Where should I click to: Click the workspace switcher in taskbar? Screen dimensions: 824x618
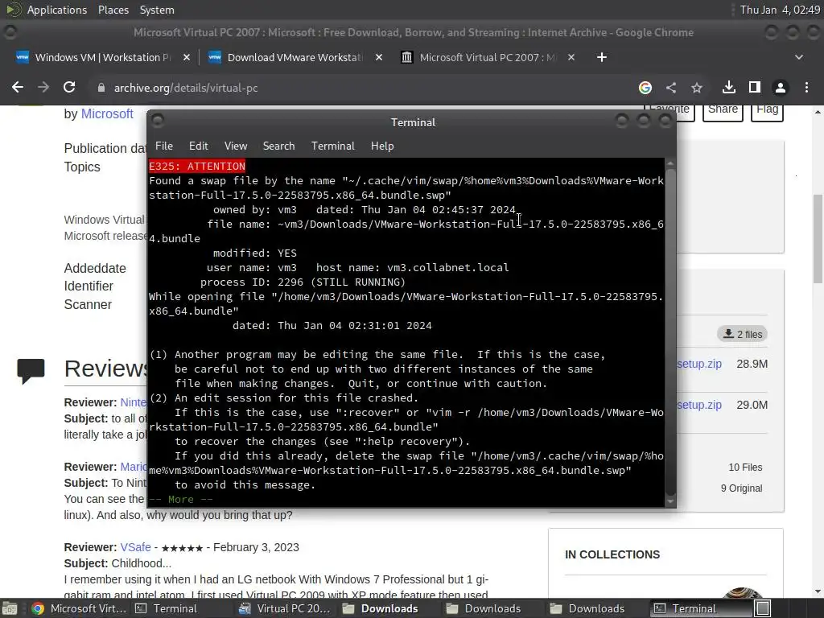pos(763,608)
